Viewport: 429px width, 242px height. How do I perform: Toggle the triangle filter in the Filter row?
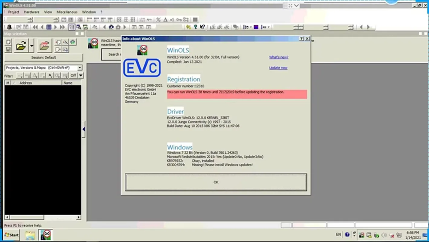coord(35,75)
